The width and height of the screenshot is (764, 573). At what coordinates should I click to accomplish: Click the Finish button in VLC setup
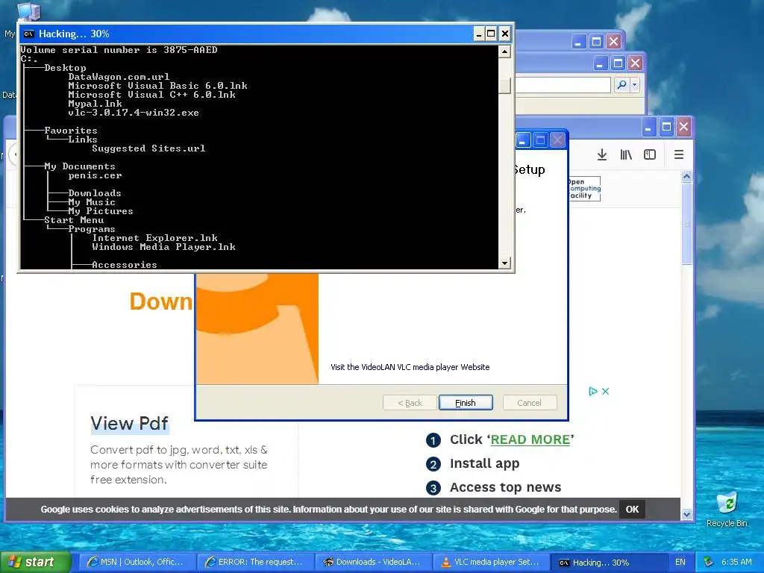click(x=466, y=403)
